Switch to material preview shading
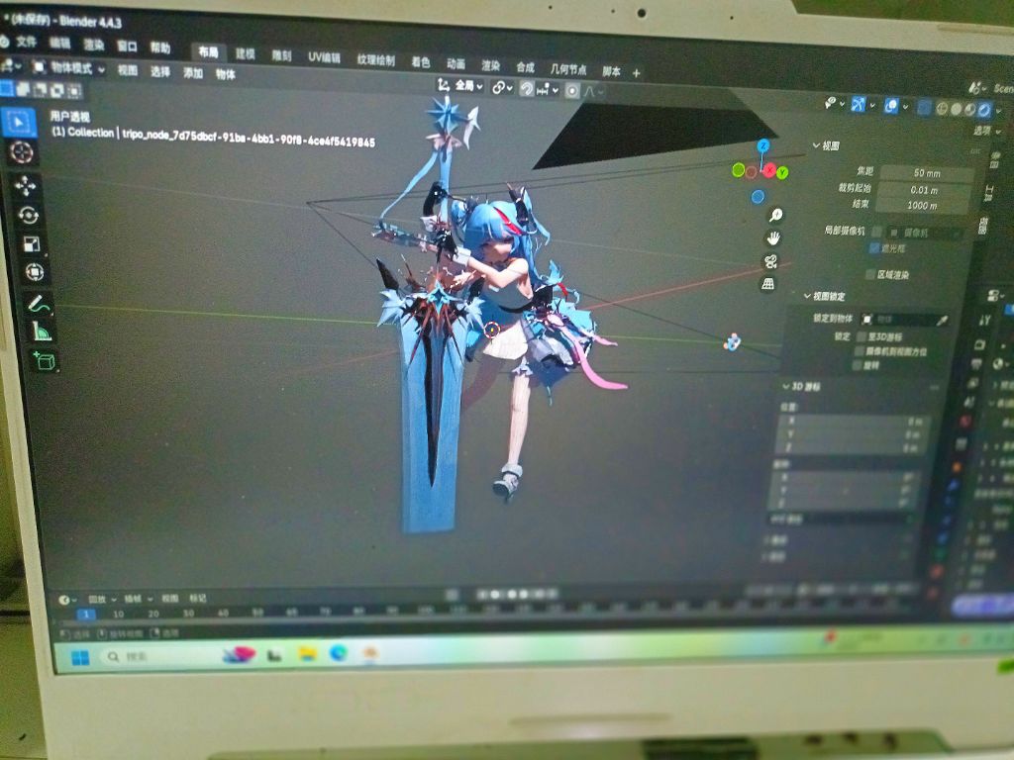Screen dimensions: 1014x760 click(x=970, y=110)
